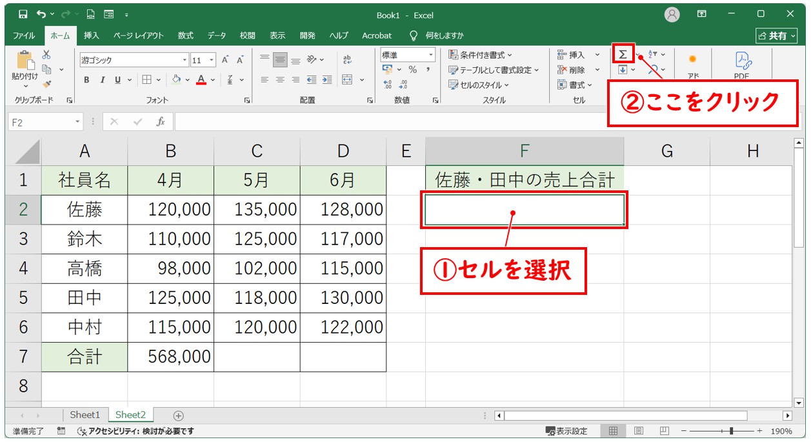Image resolution: width=811 pixels, height=442 pixels.
Task: Click アクセシビリティ: 検討が必要です status
Action: [135, 431]
